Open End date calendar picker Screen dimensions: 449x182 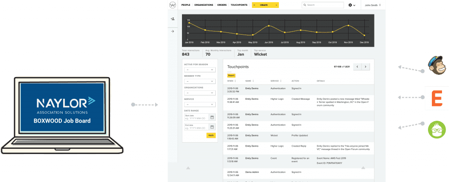[212, 127]
